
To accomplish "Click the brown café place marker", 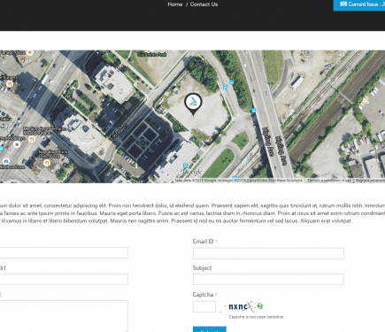I will [x=17, y=144].
